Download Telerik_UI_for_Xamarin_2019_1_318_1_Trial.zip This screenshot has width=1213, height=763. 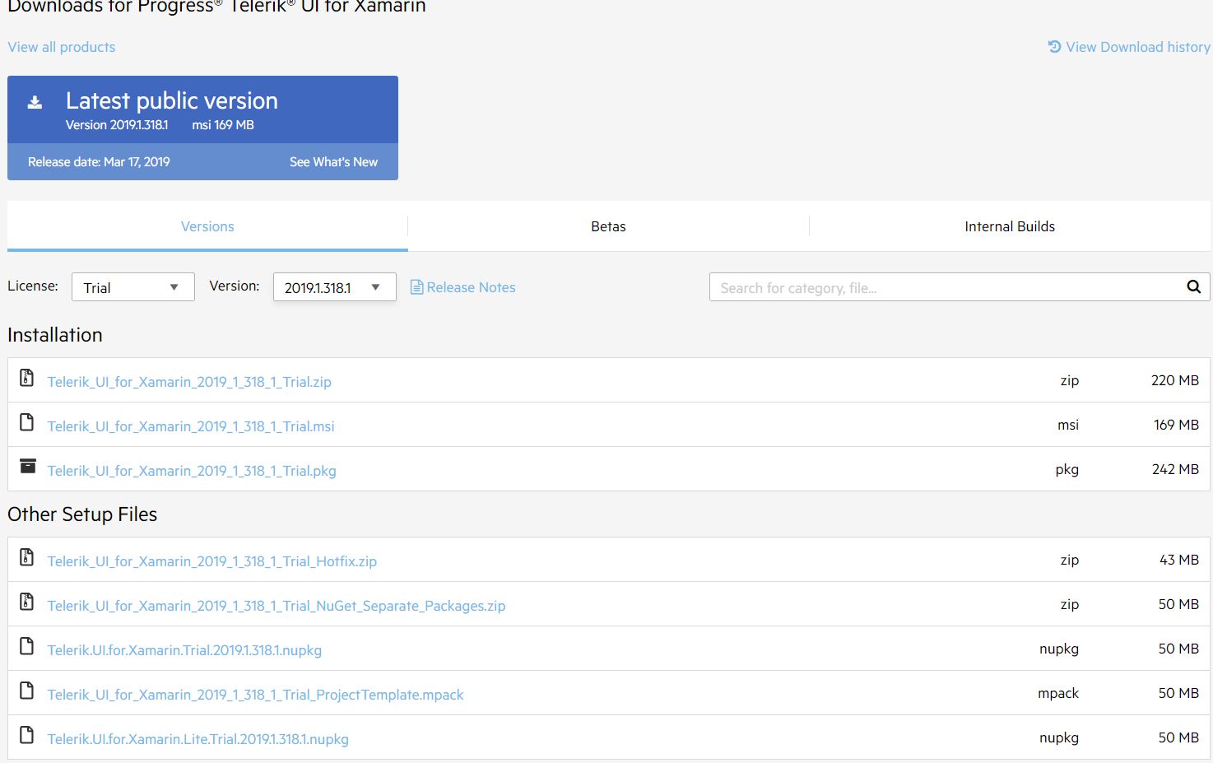pyautogui.click(x=189, y=382)
